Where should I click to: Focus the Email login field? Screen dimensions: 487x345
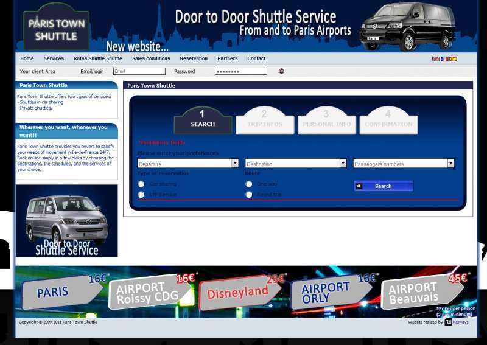point(139,71)
